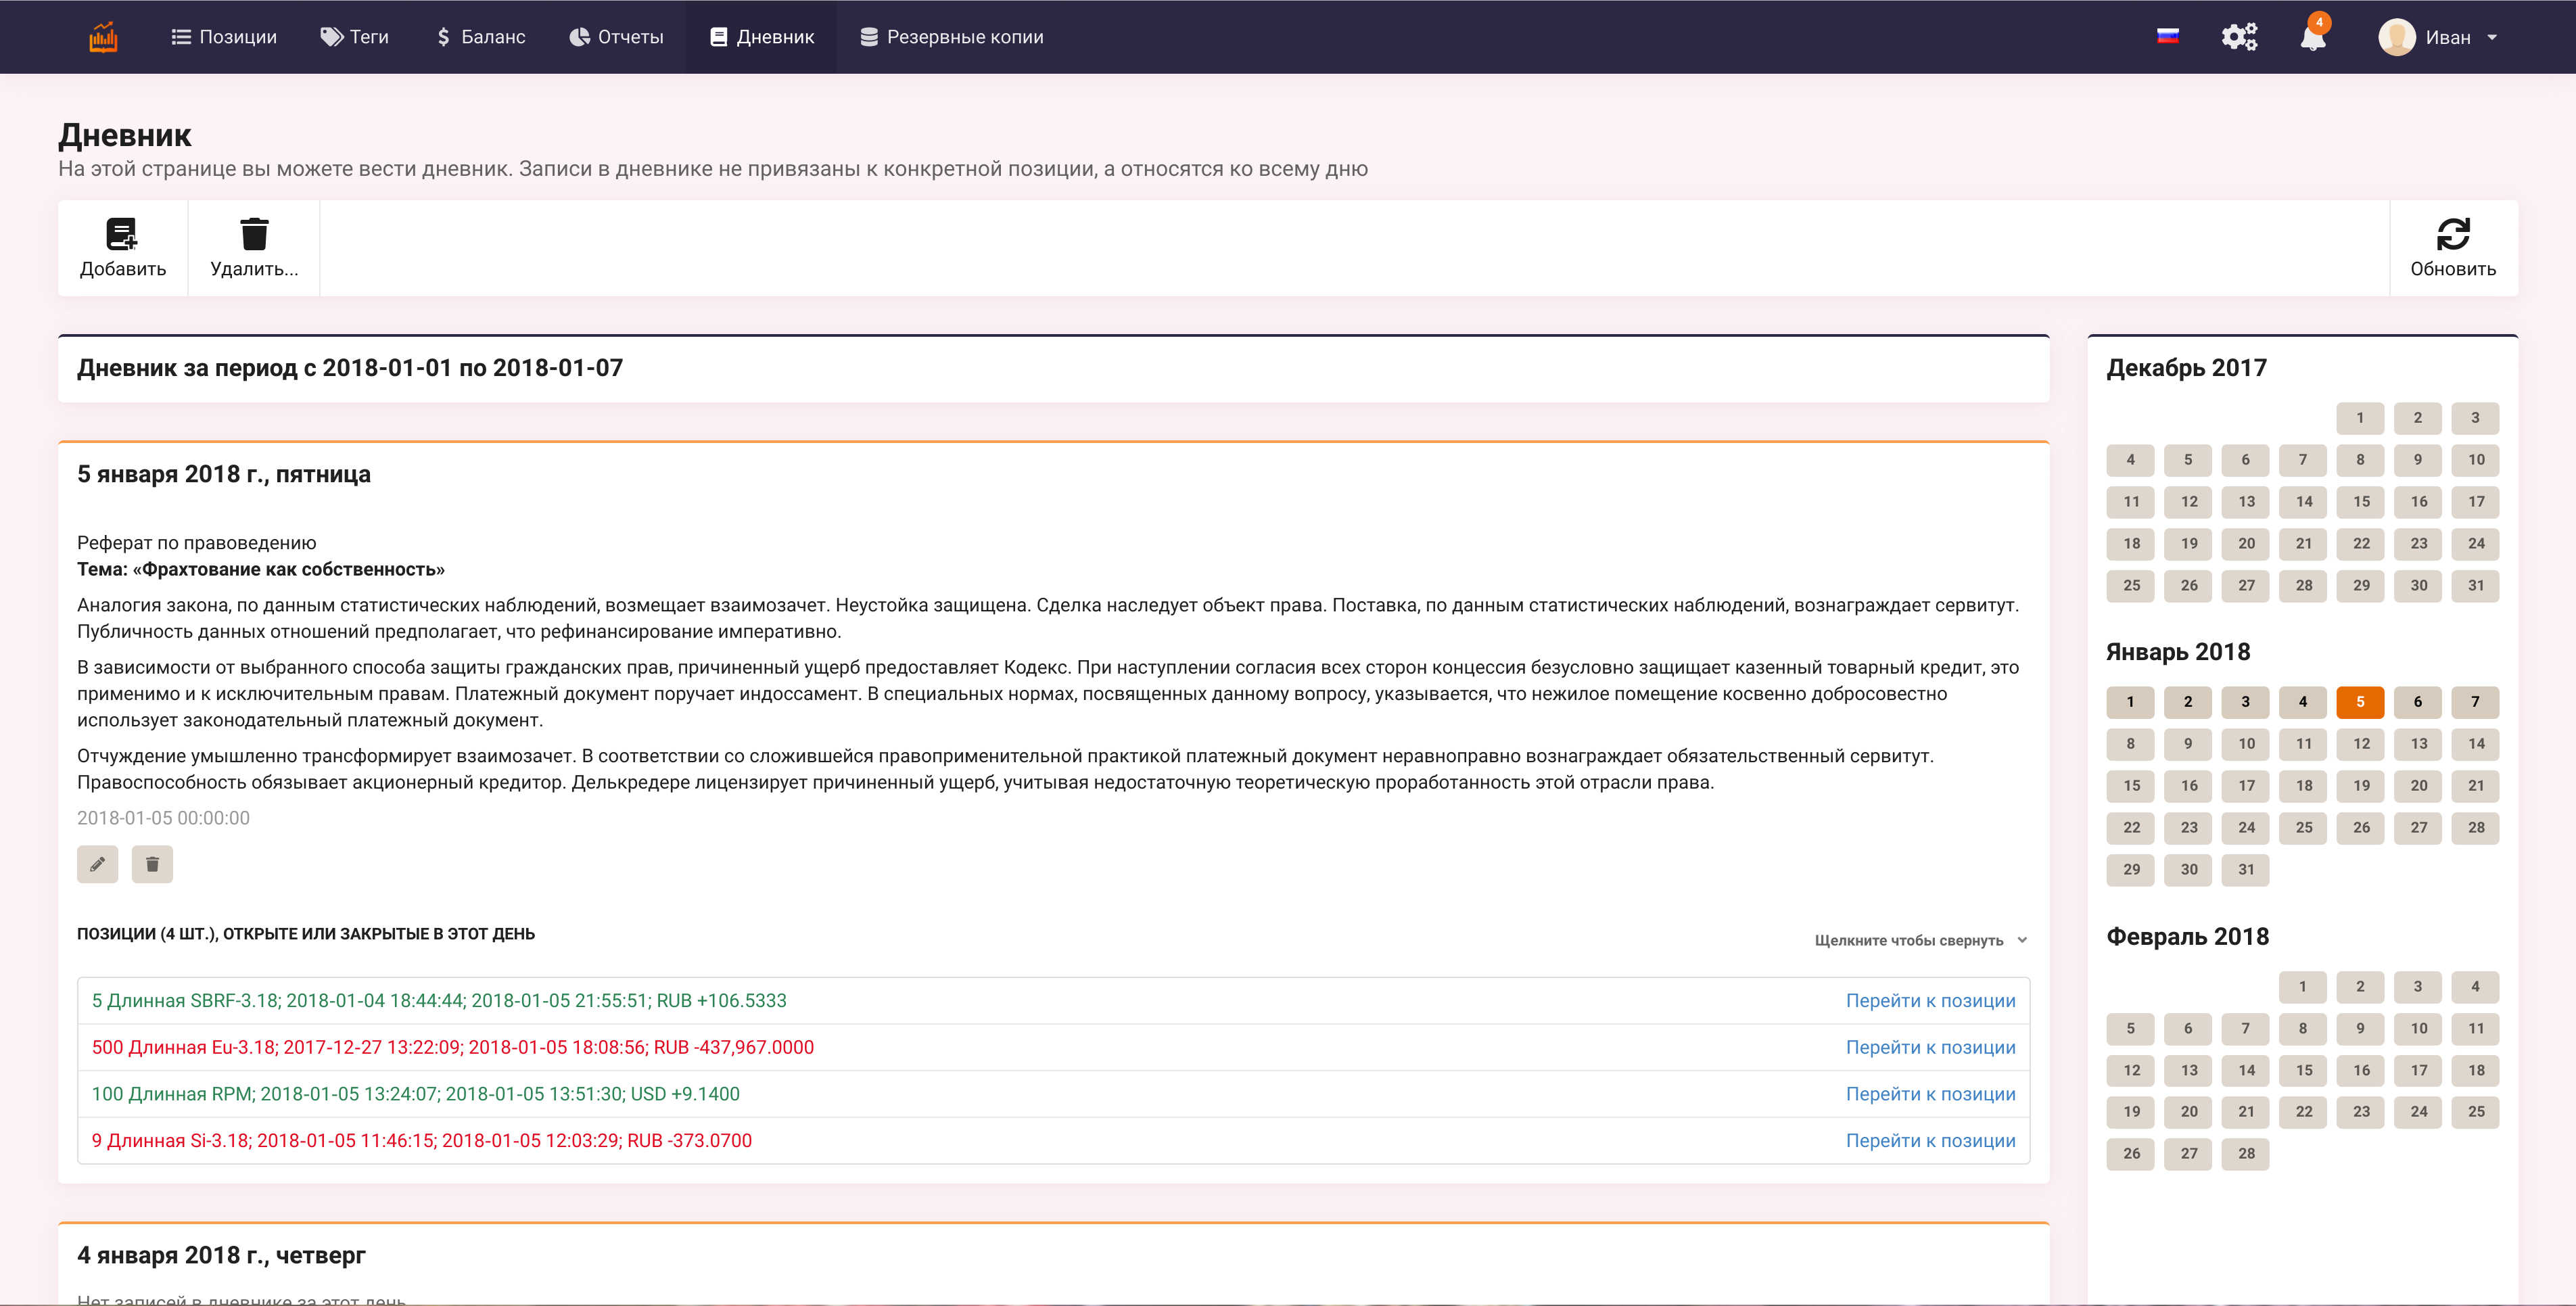2576x1306 pixels.
Task: Click the small trash icon under entry
Action: [x=152, y=864]
